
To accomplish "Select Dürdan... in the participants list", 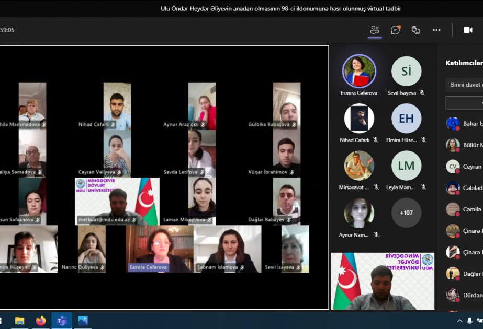I will [x=465, y=295].
